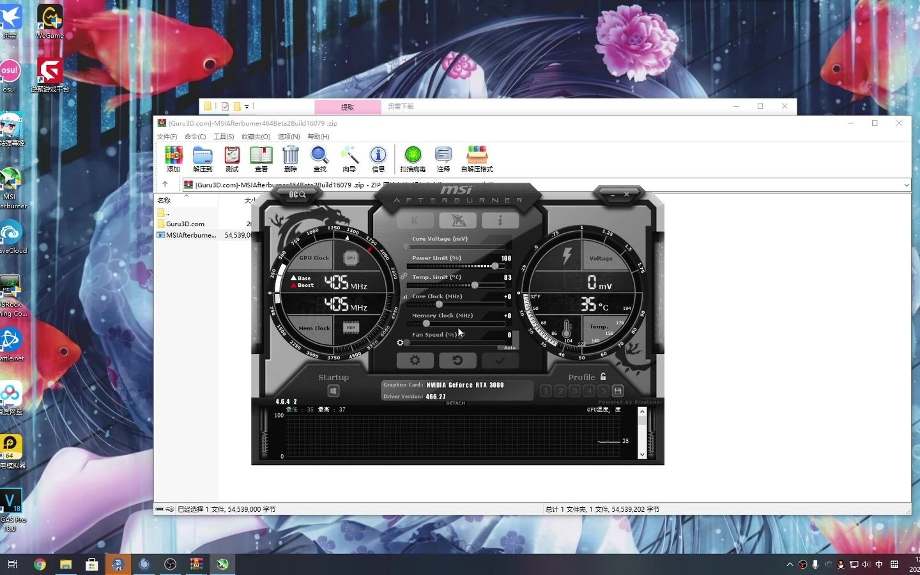This screenshot has height=575, width=920.
Task: Click WinRAR Test toolbar button
Action: (232, 159)
